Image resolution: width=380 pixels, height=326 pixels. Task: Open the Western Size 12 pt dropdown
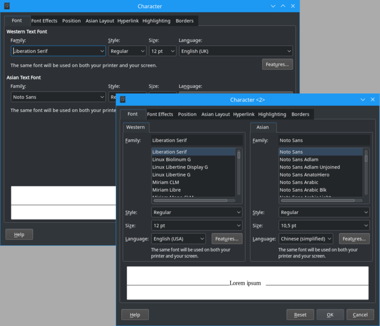197,225
